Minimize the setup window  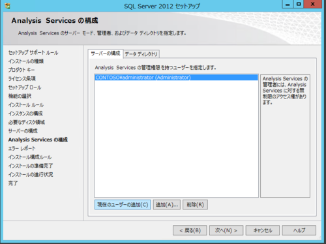288,5
